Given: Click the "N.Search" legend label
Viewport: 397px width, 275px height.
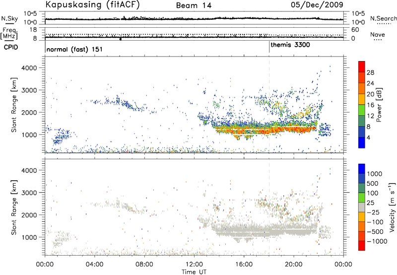Looking at the screenshot, I should pos(383,18).
